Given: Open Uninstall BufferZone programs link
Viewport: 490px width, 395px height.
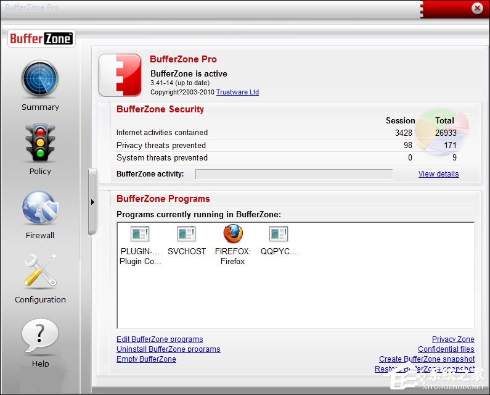Looking at the screenshot, I should (x=168, y=349).
